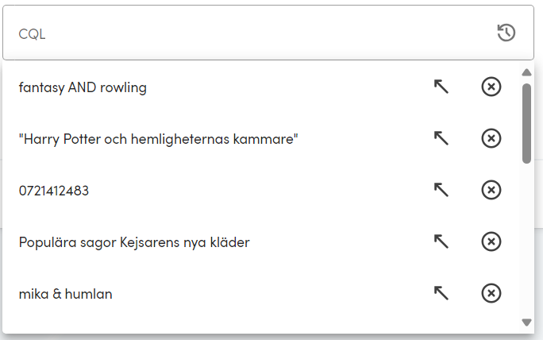Pick "Populära sagor Kejsarens nya kläder" suggestion
This screenshot has width=543, height=340.
point(134,241)
